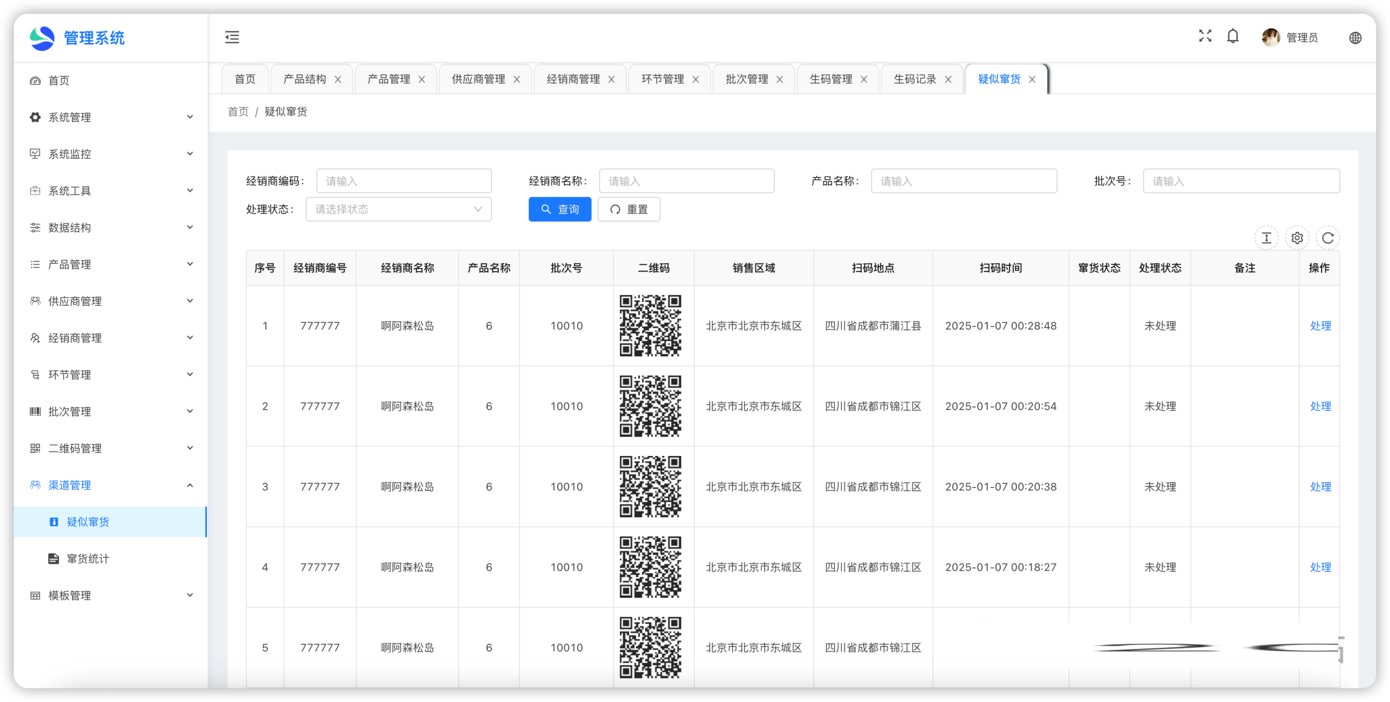
Task: Collapse the sidebar with the hamburger icon
Action: click(232, 37)
